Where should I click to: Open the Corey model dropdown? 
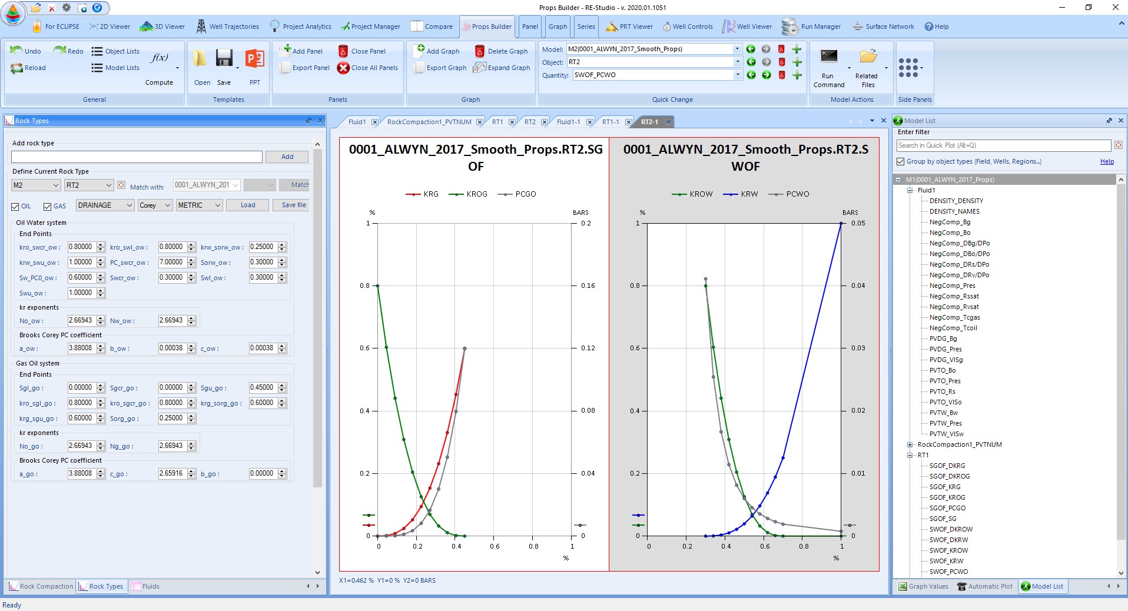pos(155,205)
